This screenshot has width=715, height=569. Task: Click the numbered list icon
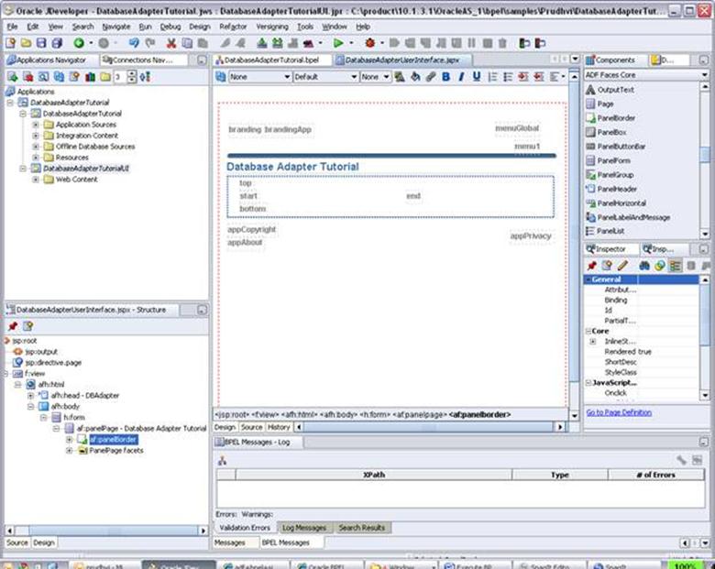coord(492,77)
